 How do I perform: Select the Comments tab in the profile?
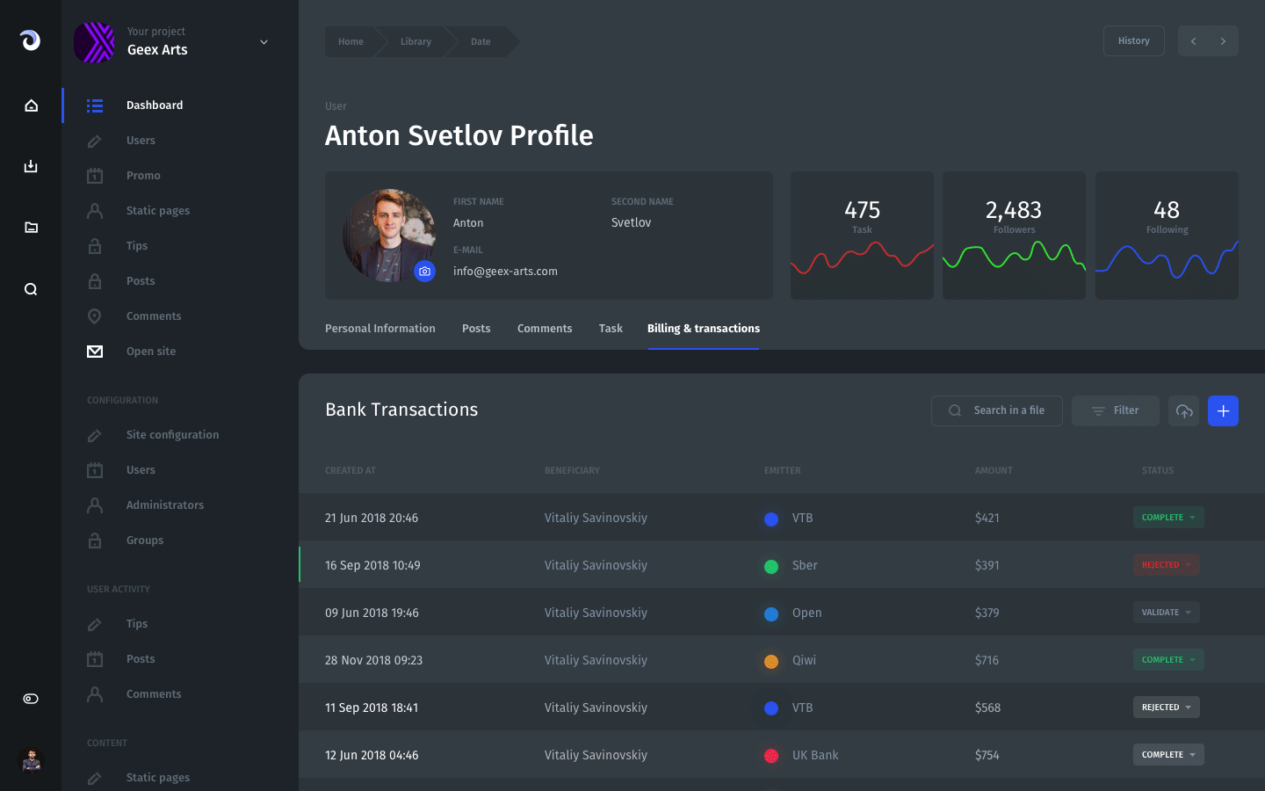point(545,328)
